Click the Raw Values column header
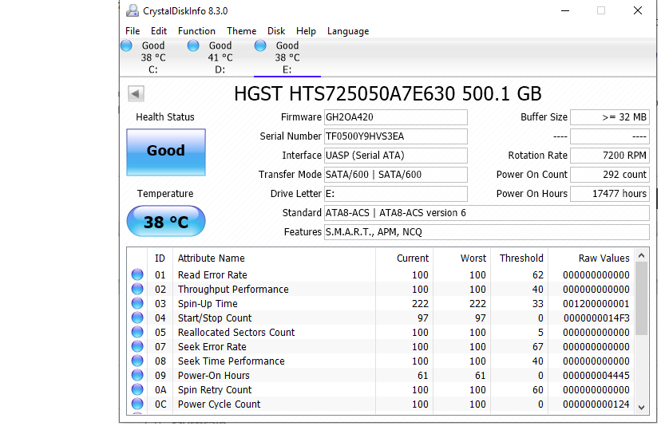 point(604,258)
